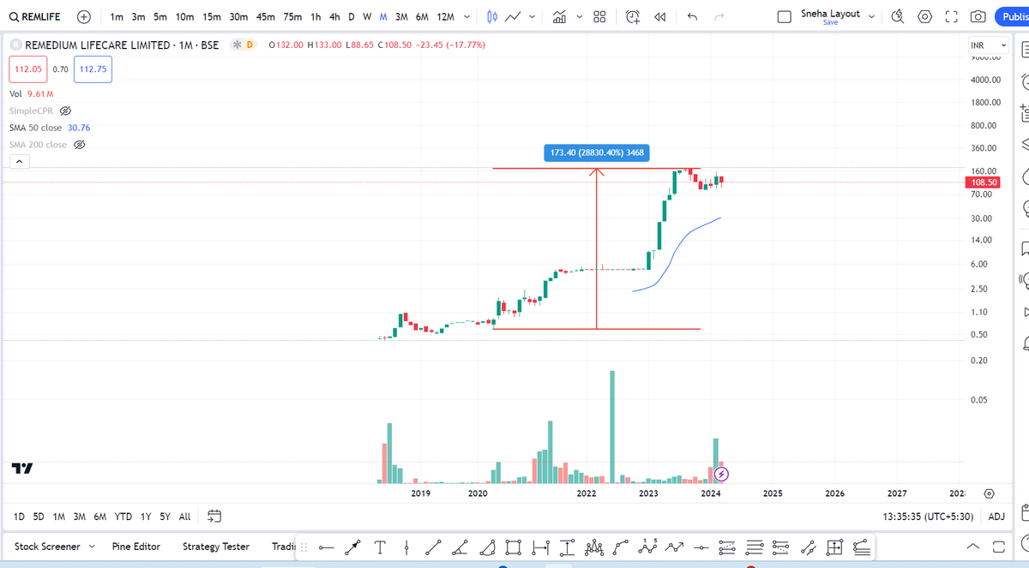The width and height of the screenshot is (1029, 568).
Task: Show the hidden SimpleCPR indicator
Action: click(64, 111)
